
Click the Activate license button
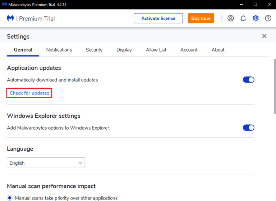coord(158,18)
